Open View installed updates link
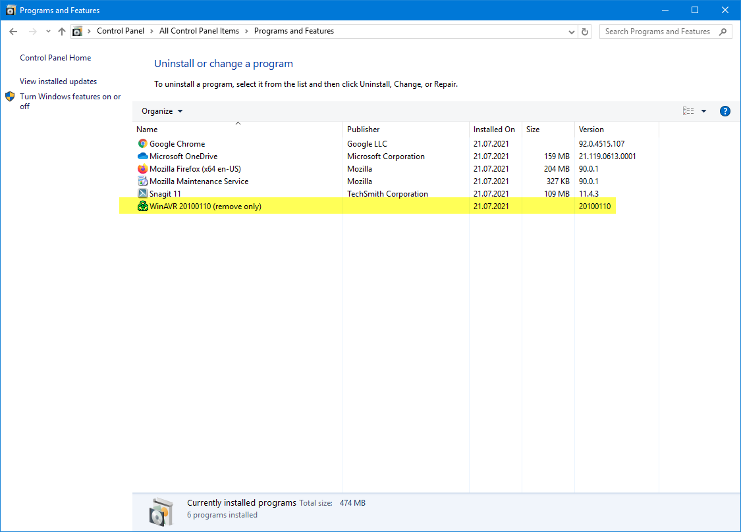741x532 pixels. (x=58, y=81)
